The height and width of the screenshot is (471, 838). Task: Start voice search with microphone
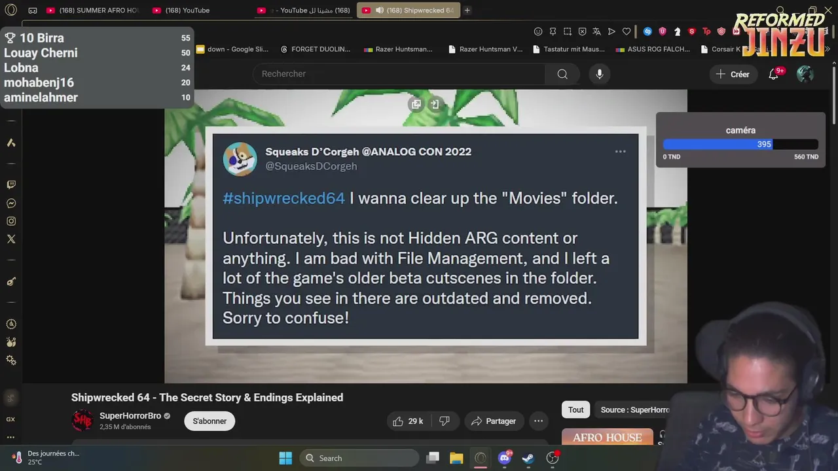(599, 74)
